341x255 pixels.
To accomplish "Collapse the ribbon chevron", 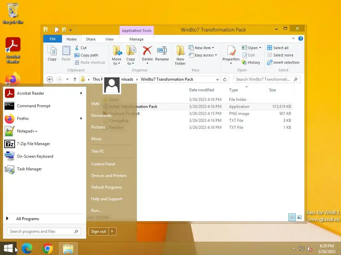I will (293, 39).
